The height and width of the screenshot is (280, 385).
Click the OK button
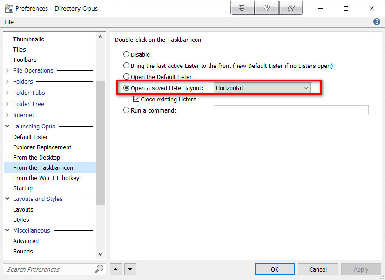tap(275, 269)
